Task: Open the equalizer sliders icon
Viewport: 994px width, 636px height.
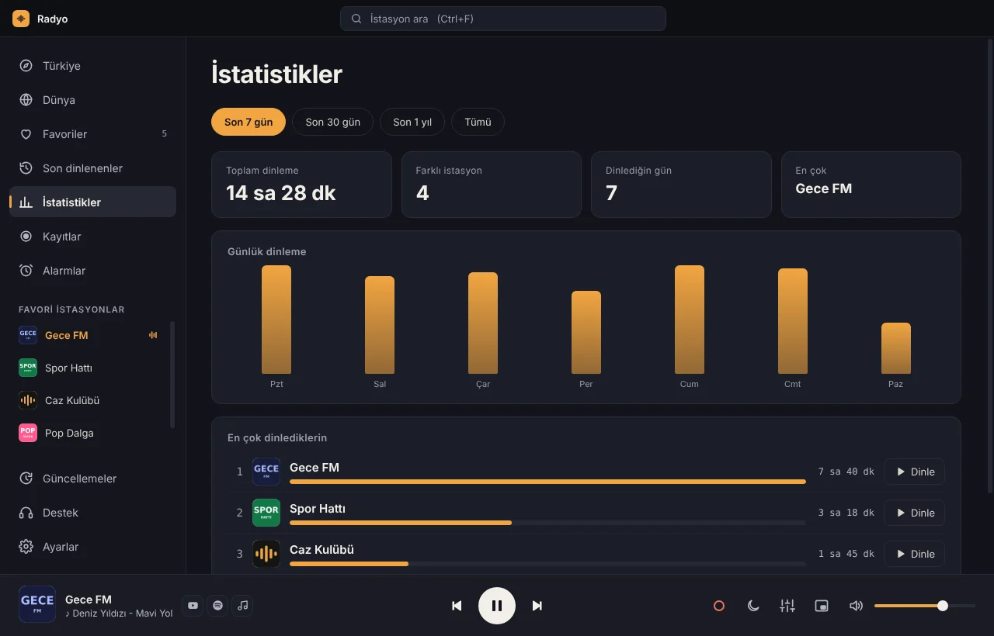Action: 787,606
